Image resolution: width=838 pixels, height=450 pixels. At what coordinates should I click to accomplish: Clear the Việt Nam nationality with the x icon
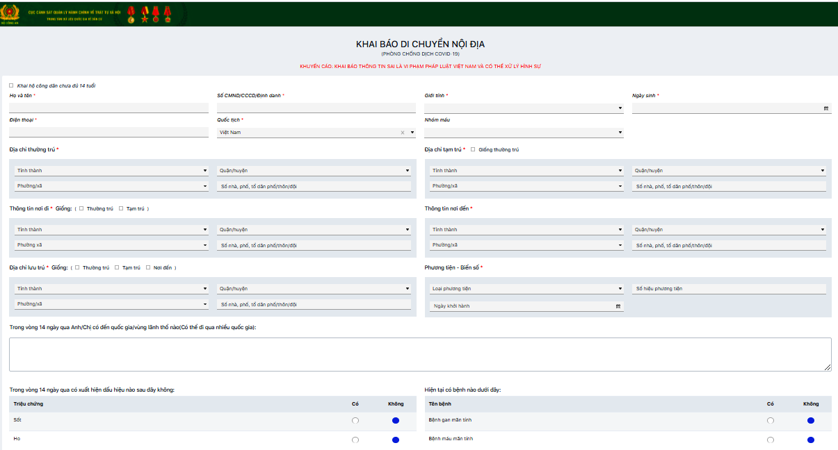[403, 133]
